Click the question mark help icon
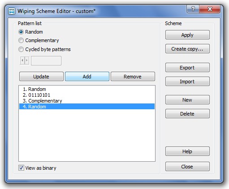Viewport: 229px width, 189px height. coord(193,9)
